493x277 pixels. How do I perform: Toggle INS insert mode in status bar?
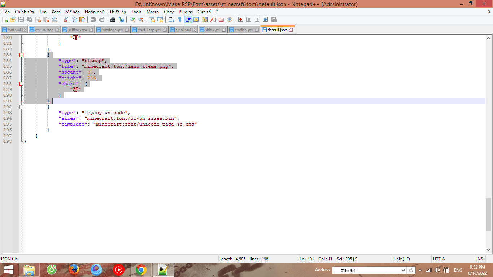pyautogui.click(x=480, y=259)
